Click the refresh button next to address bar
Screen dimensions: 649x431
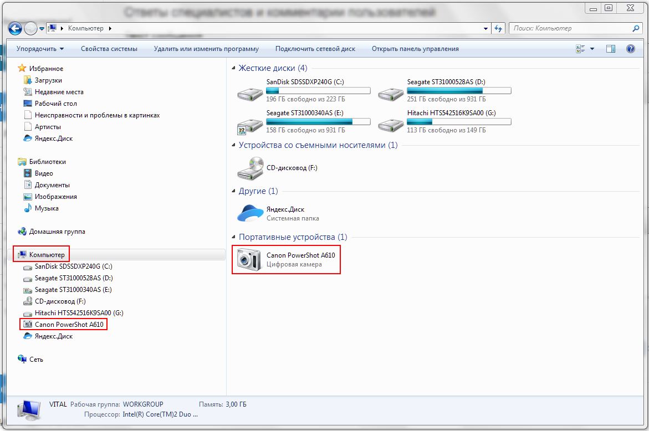[x=498, y=29]
